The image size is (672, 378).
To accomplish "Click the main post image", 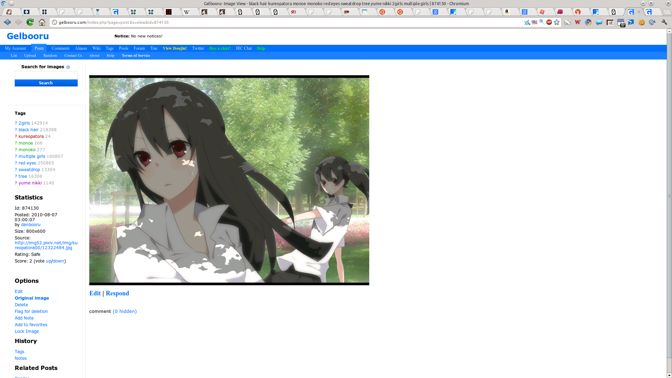I will [229, 180].
